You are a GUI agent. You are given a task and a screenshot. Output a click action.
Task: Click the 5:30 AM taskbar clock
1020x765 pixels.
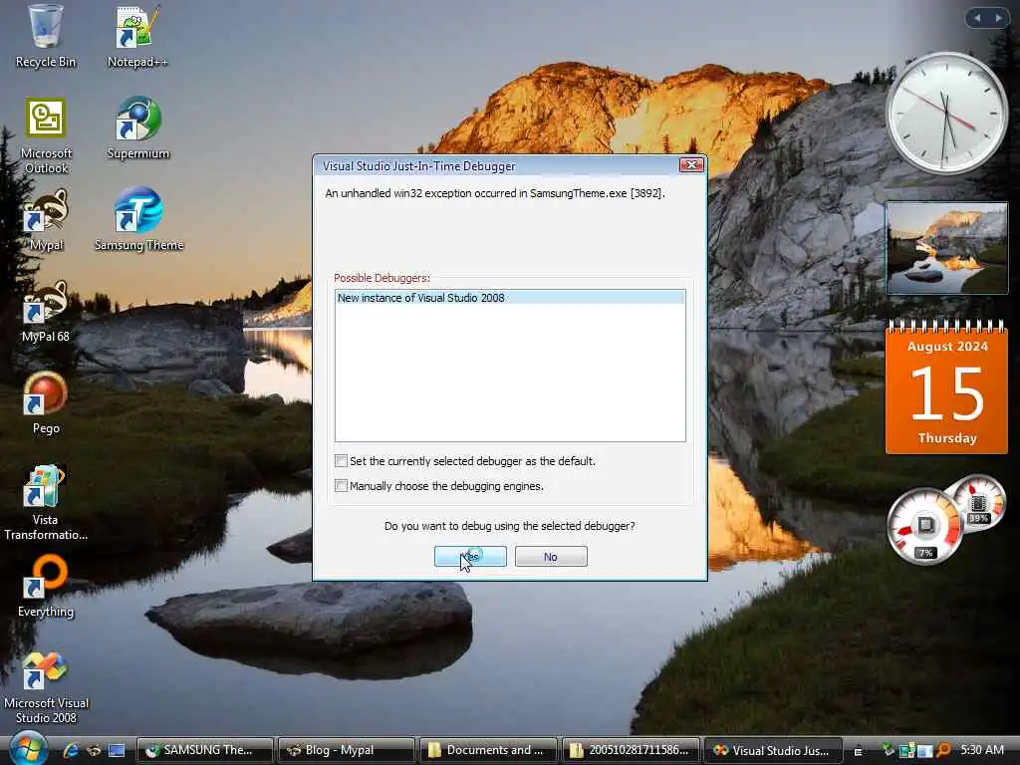(982, 749)
